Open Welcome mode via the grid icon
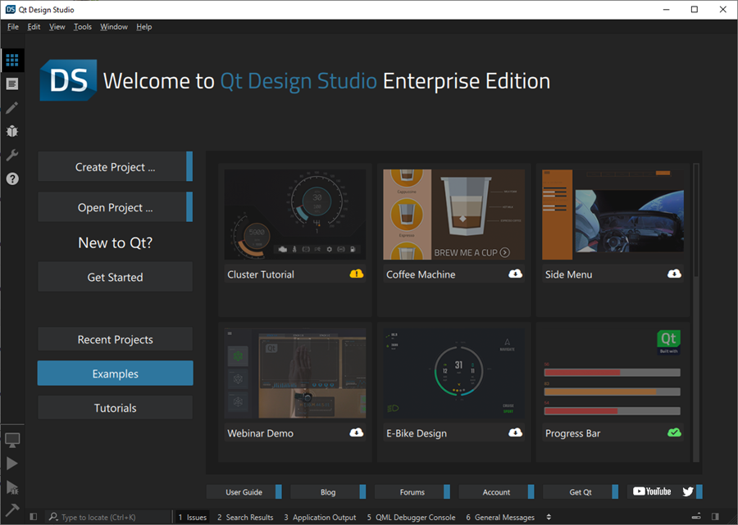 (11, 60)
